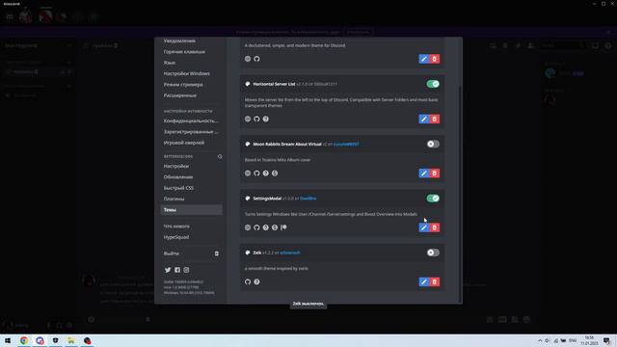Open GitHub icon of the decluttered theme card
Image resolution: width=617 pixels, height=347 pixels.
point(256,59)
